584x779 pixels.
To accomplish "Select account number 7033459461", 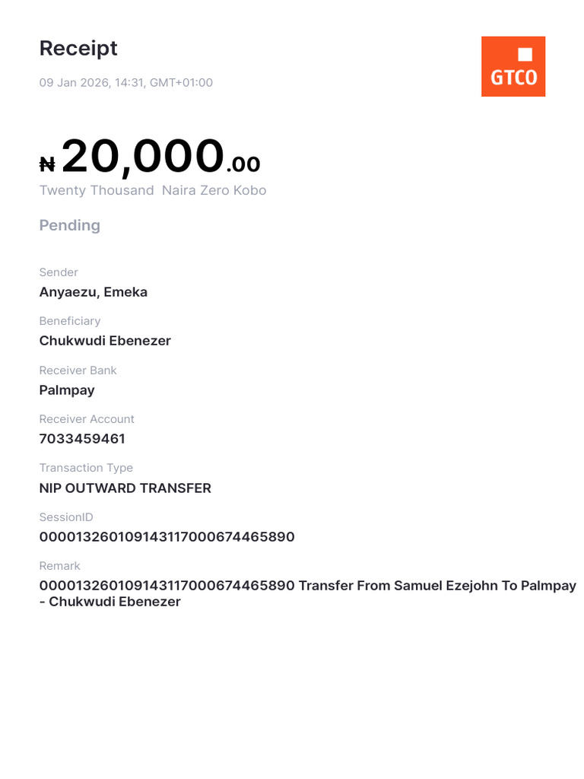I will pyautogui.click(x=82, y=439).
